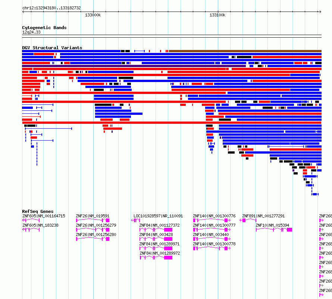Click the magenta gene model under ZNF10|NM_015394

pos(274,230)
